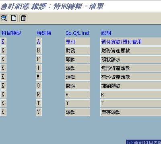Click the 攤銷 cell
This screenshot has height=144, width=161.
click(77, 86)
